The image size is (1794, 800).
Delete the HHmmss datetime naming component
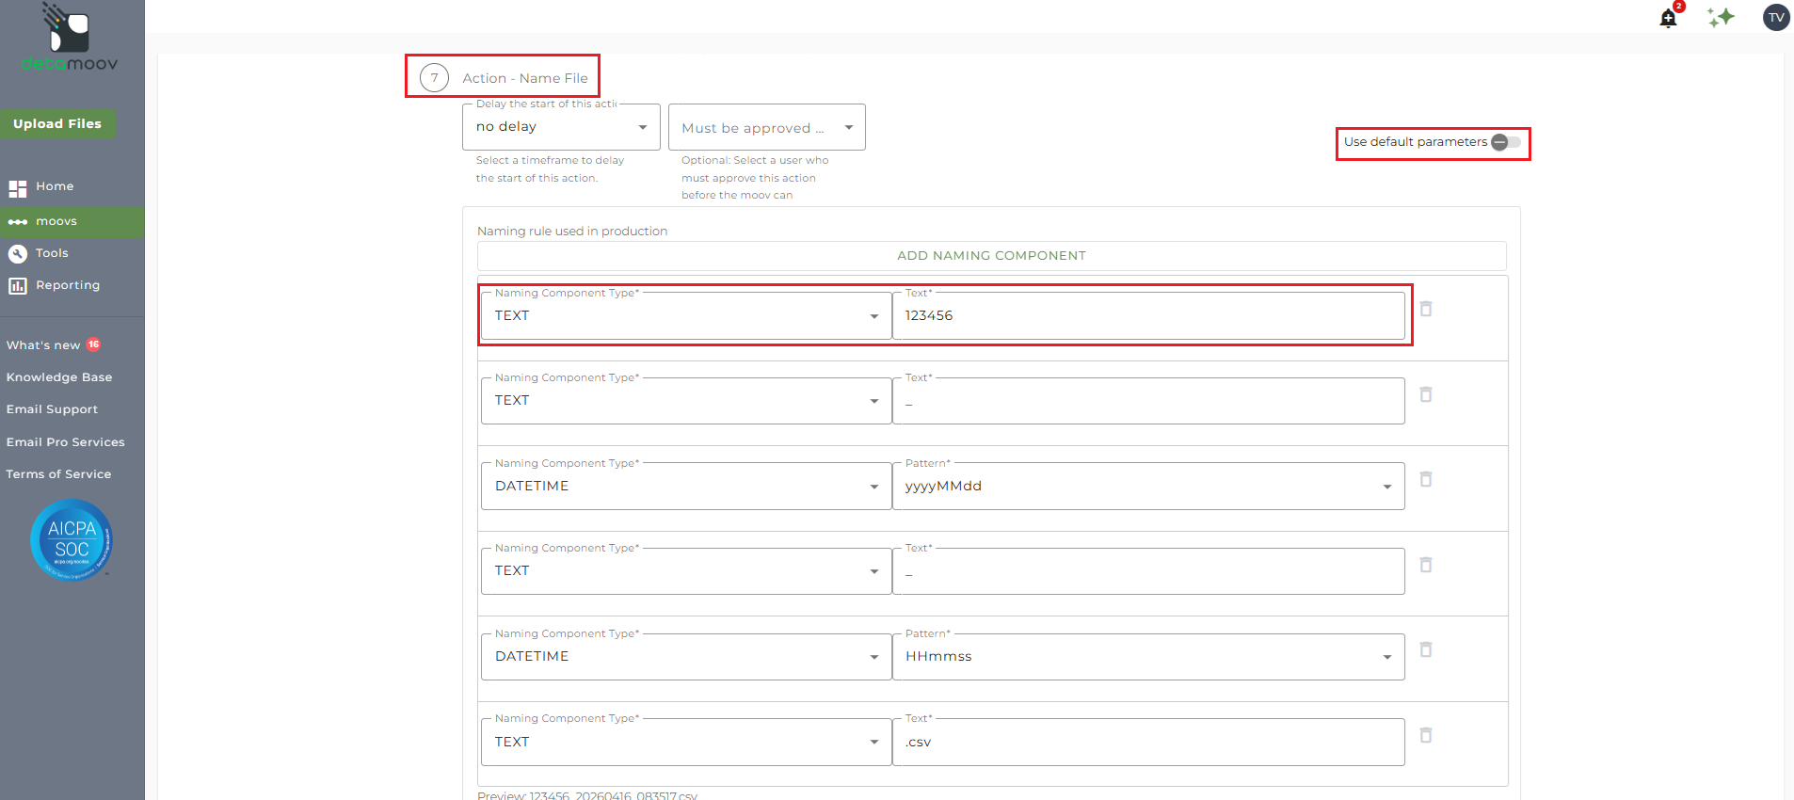tap(1425, 649)
